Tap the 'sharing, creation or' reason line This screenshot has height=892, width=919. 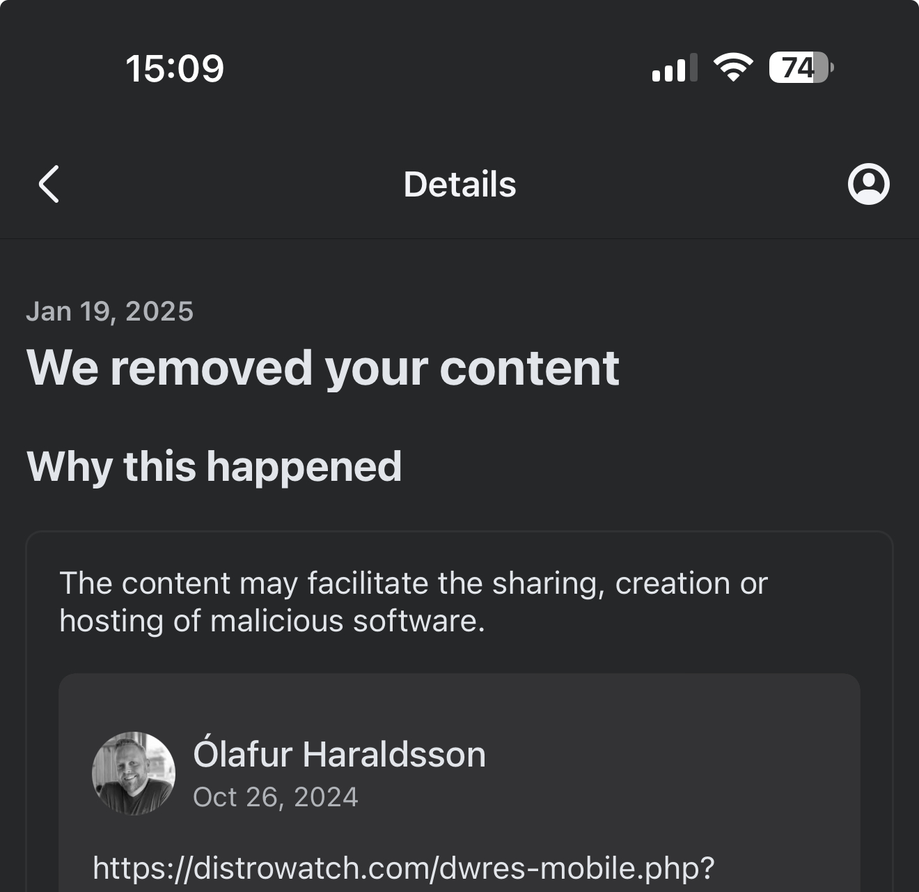coord(630,583)
